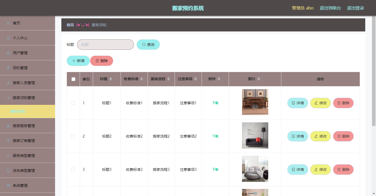Click the vertical page scrollbar thumb
Viewport: 376px width, 196px height.
tap(374, 71)
